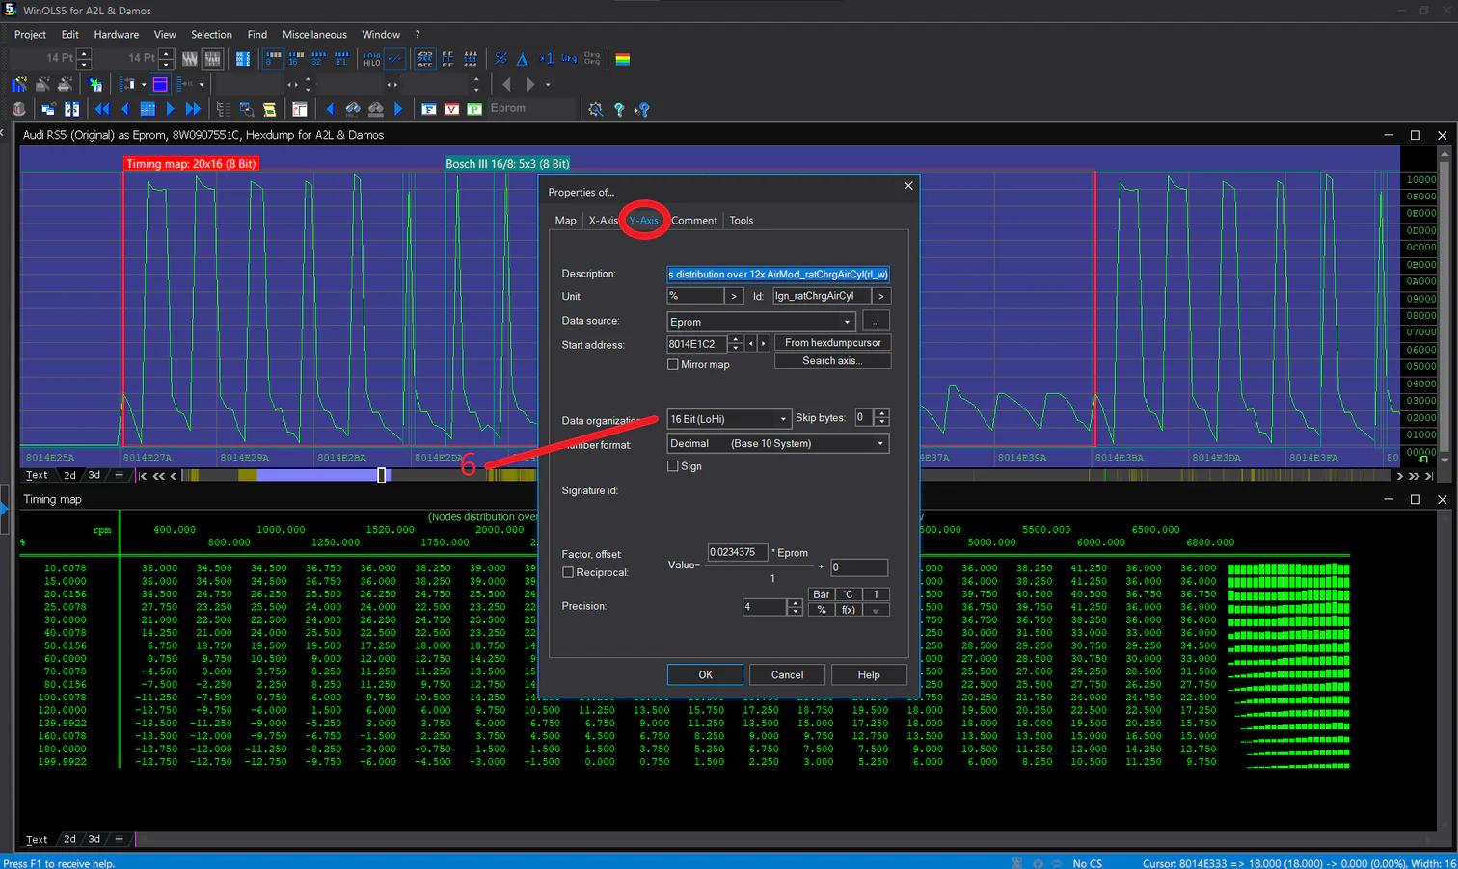Open the gear configuration icon
This screenshot has width=1458, height=869.
coord(596,109)
